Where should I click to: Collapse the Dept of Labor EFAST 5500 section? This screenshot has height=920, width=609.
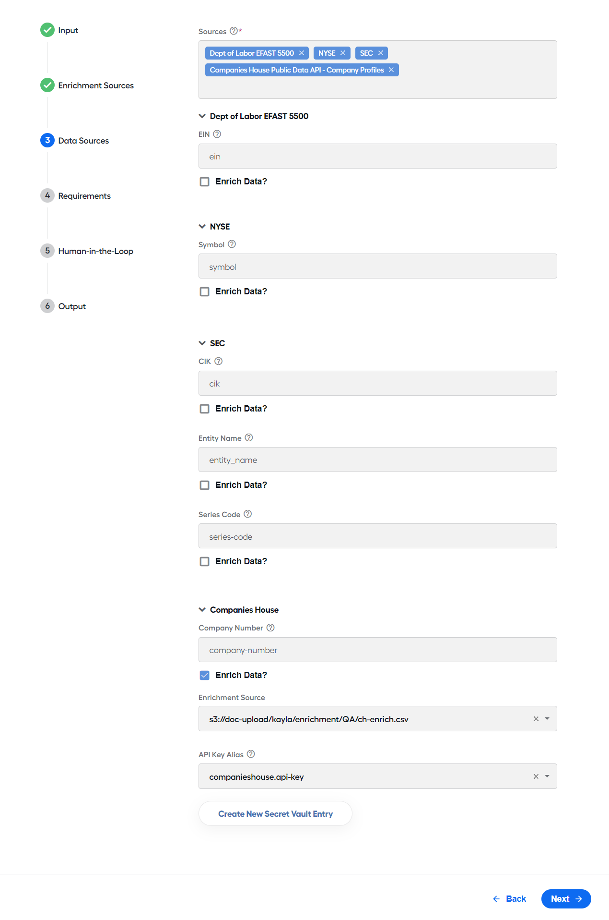click(202, 116)
